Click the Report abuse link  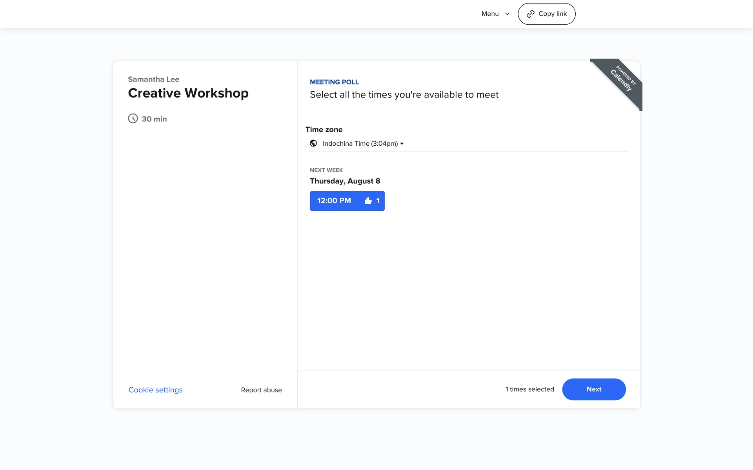[261, 390]
